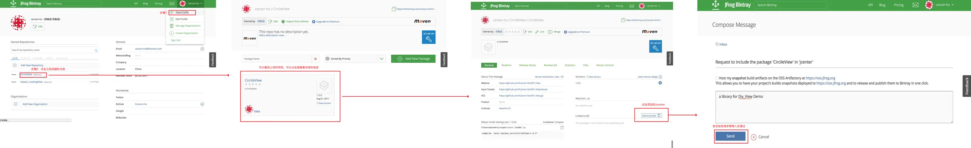Click the Add to JCenter button
Image resolution: width=971 pixels, height=148 pixels.
tap(652, 115)
